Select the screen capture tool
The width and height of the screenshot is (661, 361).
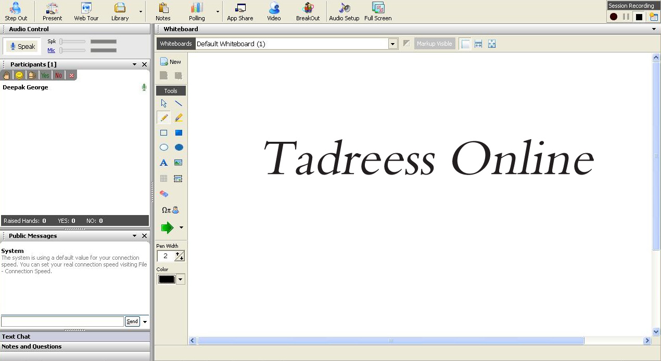point(179,179)
